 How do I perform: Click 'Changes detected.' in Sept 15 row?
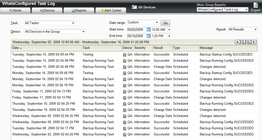tap(213, 67)
